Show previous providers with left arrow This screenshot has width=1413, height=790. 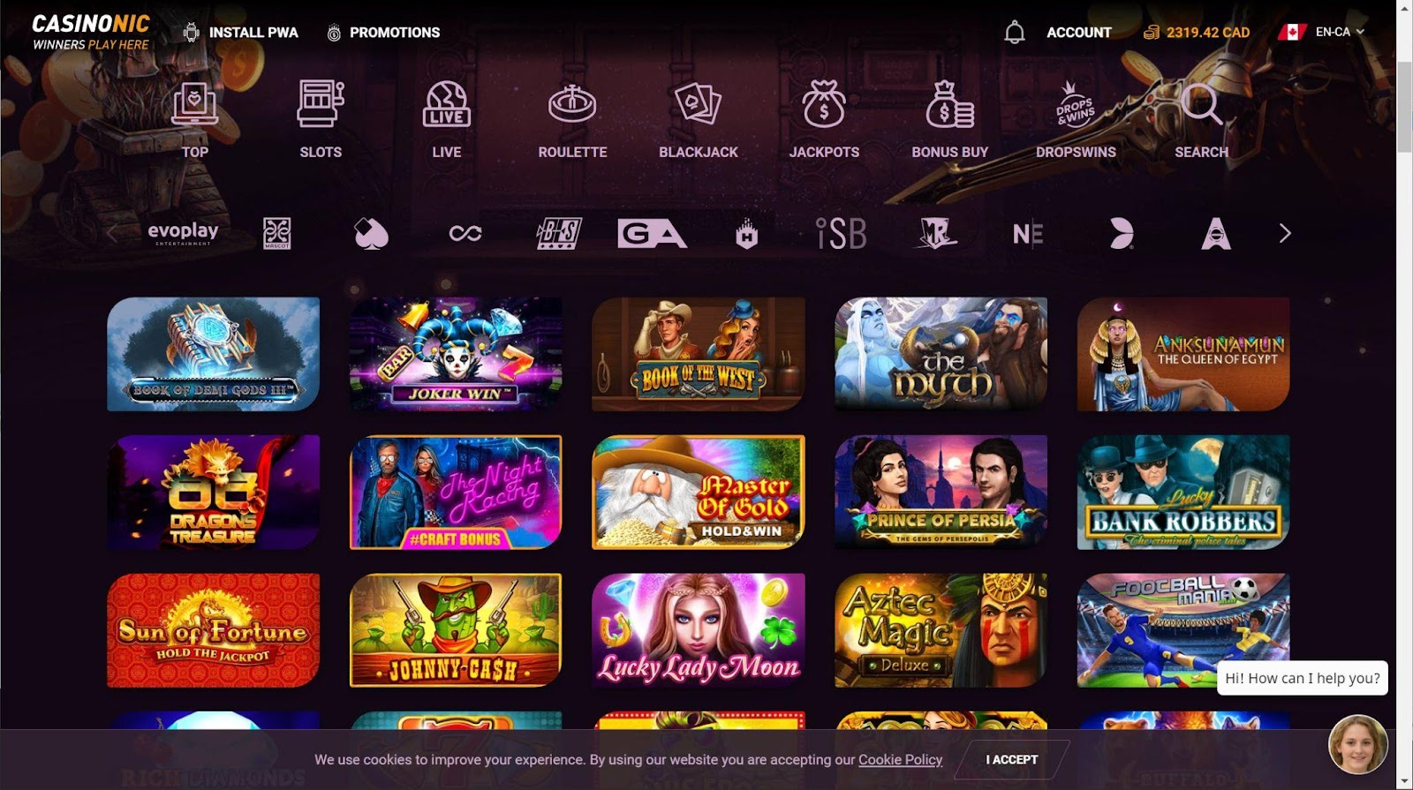point(112,233)
